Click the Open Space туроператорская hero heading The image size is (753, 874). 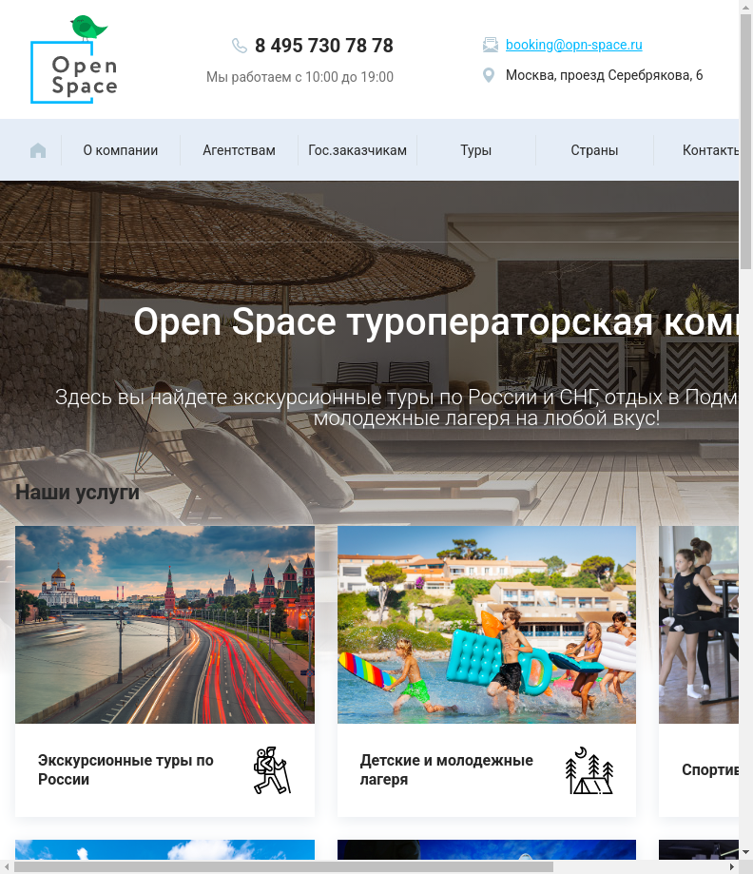click(x=436, y=322)
